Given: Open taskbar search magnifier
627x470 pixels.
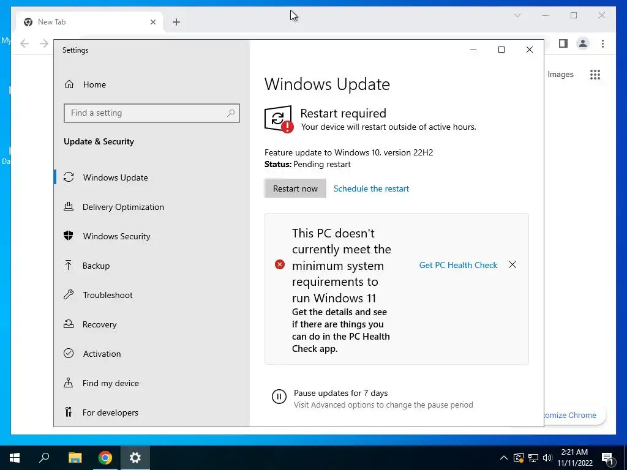Looking at the screenshot, I should pyautogui.click(x=44, y=458).
